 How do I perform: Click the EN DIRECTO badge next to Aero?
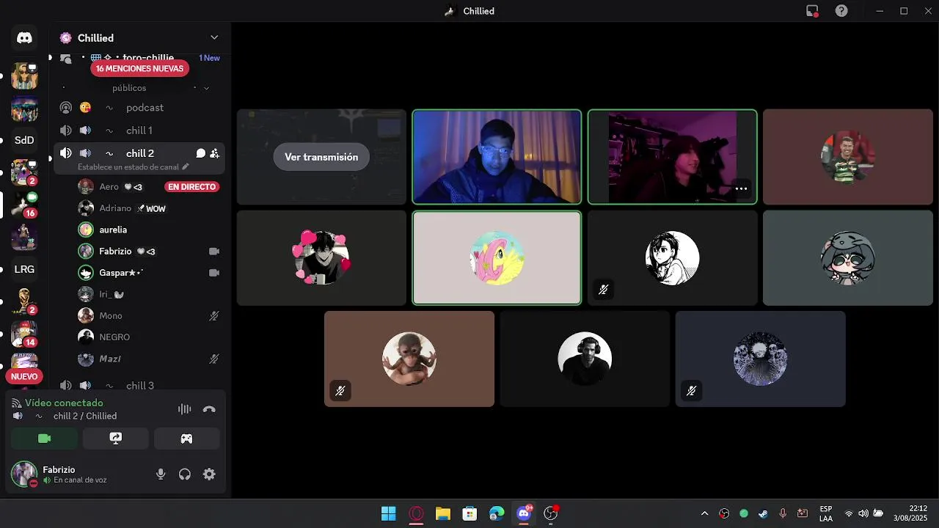(192, 187)
